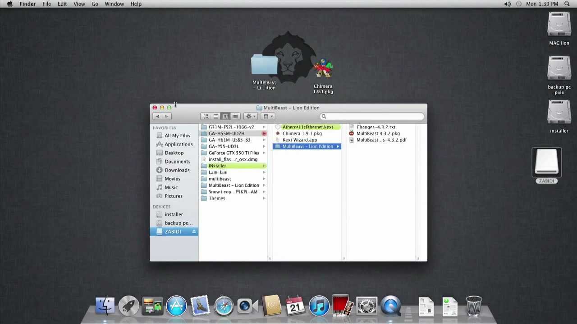Open the Window menu
Viewport: 577px width, 324px height.
[114, 4]
